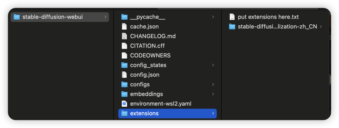
Task: Click the put extensions here.txt file icon
Action: tap(232, 17)
